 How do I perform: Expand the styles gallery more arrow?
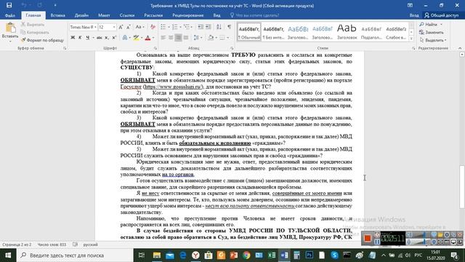411,39
